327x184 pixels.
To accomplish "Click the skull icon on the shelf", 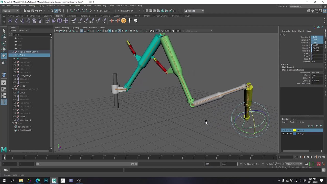I will pyautogui.click(x=135, y=21).
